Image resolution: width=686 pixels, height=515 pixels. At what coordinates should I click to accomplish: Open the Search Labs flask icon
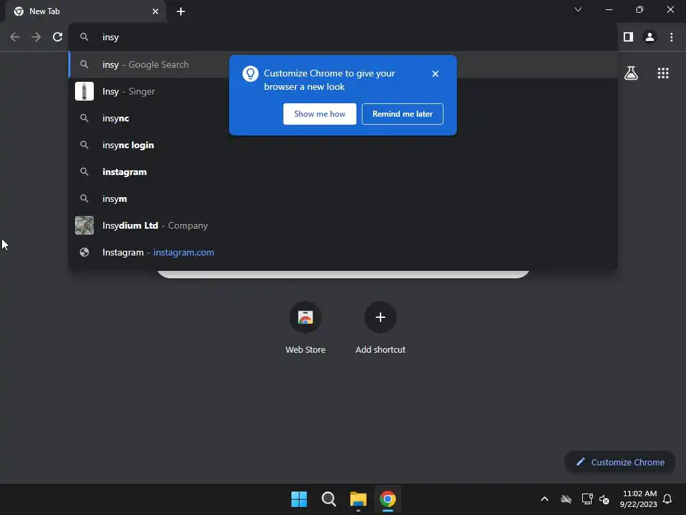coord(631,73)
